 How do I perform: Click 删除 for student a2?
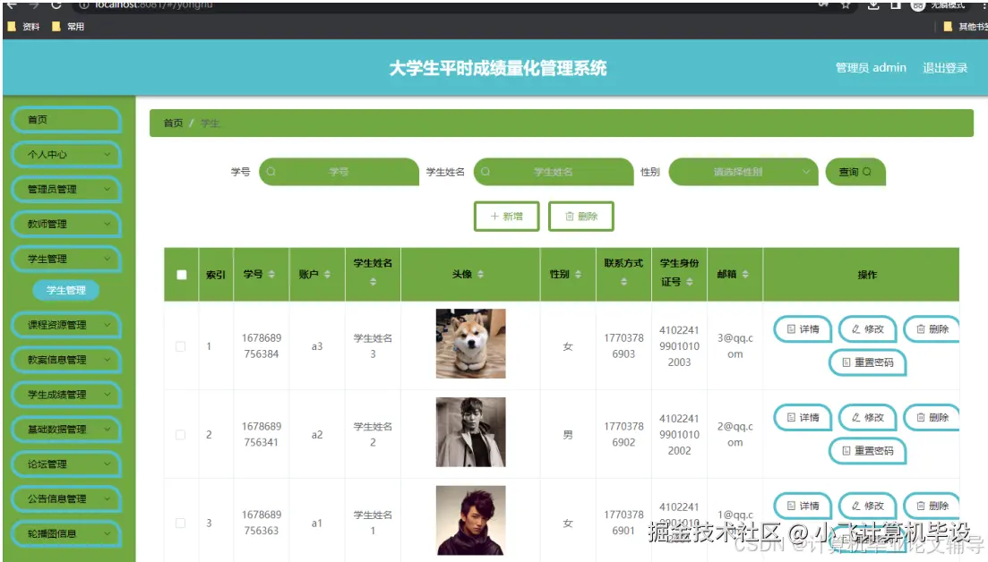click(x=932, y=417)
